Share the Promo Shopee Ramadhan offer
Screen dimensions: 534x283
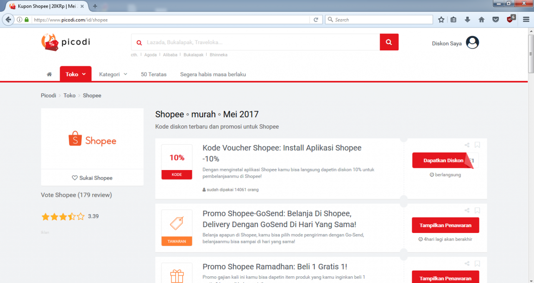[467, 264]
